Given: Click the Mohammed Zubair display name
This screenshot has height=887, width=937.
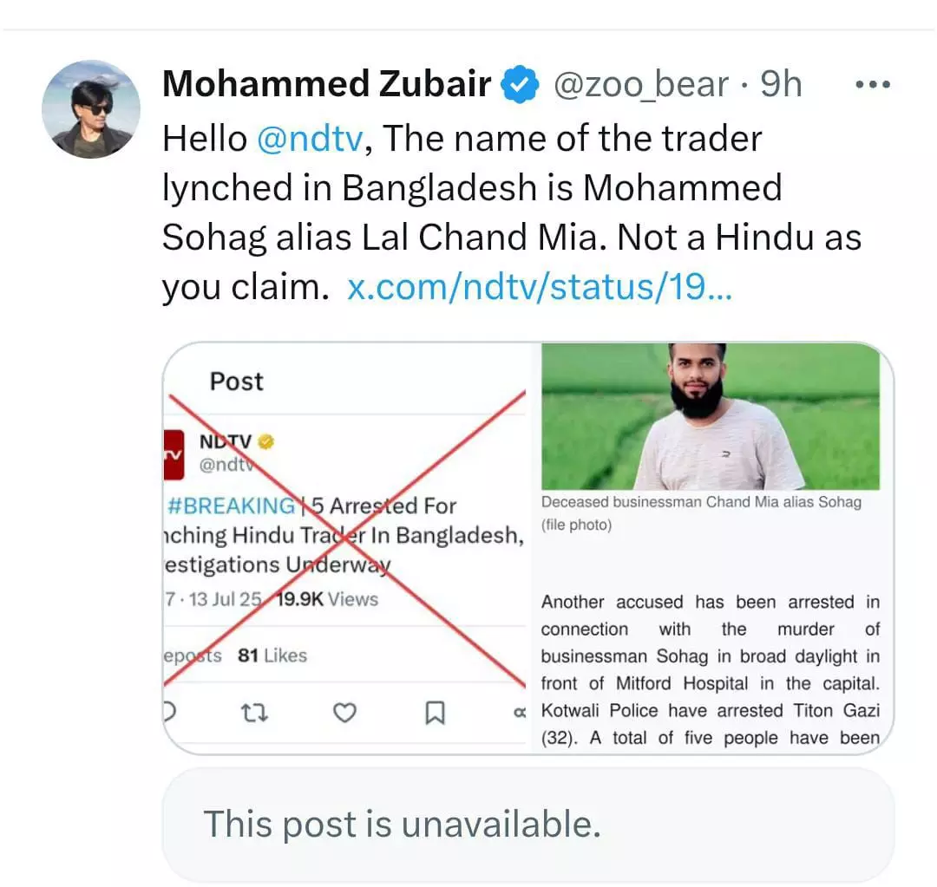Looking at the screenshot, I should tap(326, 85).
